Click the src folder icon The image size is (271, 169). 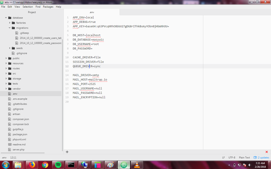(x=10, y=74)
